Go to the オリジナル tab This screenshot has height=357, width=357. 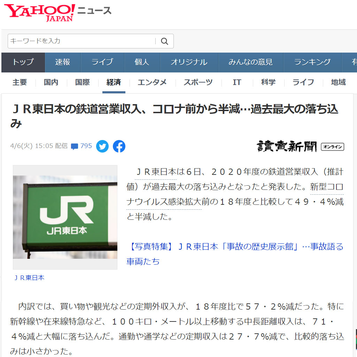pos(189,62)
